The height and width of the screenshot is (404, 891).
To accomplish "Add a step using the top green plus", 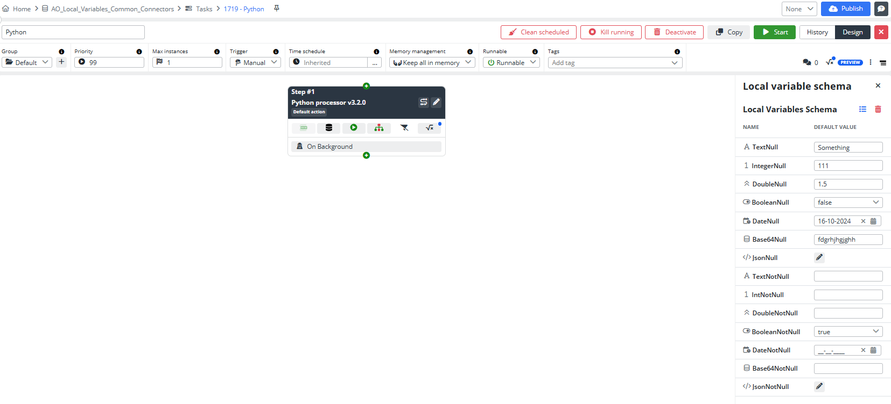I will [x=366, y=86].
